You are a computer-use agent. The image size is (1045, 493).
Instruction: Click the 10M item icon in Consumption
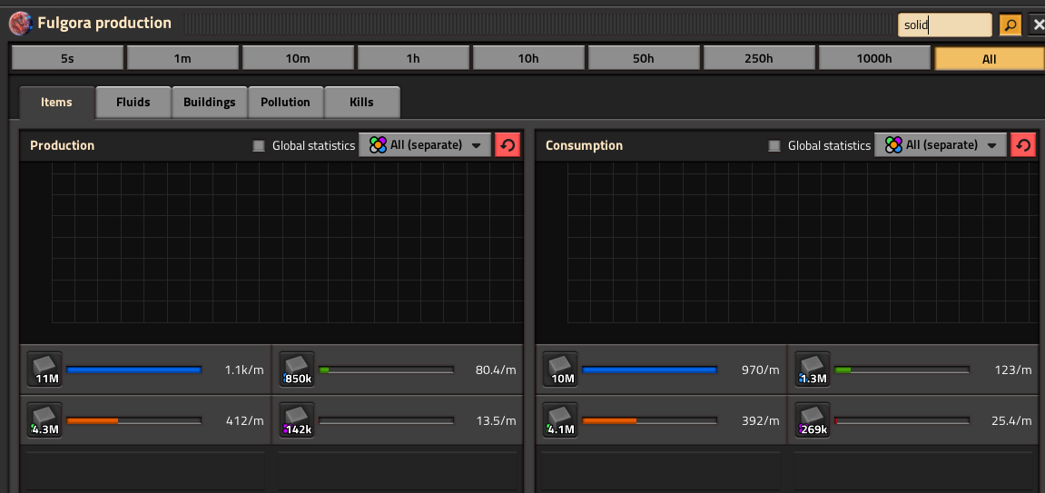point(560,370)
